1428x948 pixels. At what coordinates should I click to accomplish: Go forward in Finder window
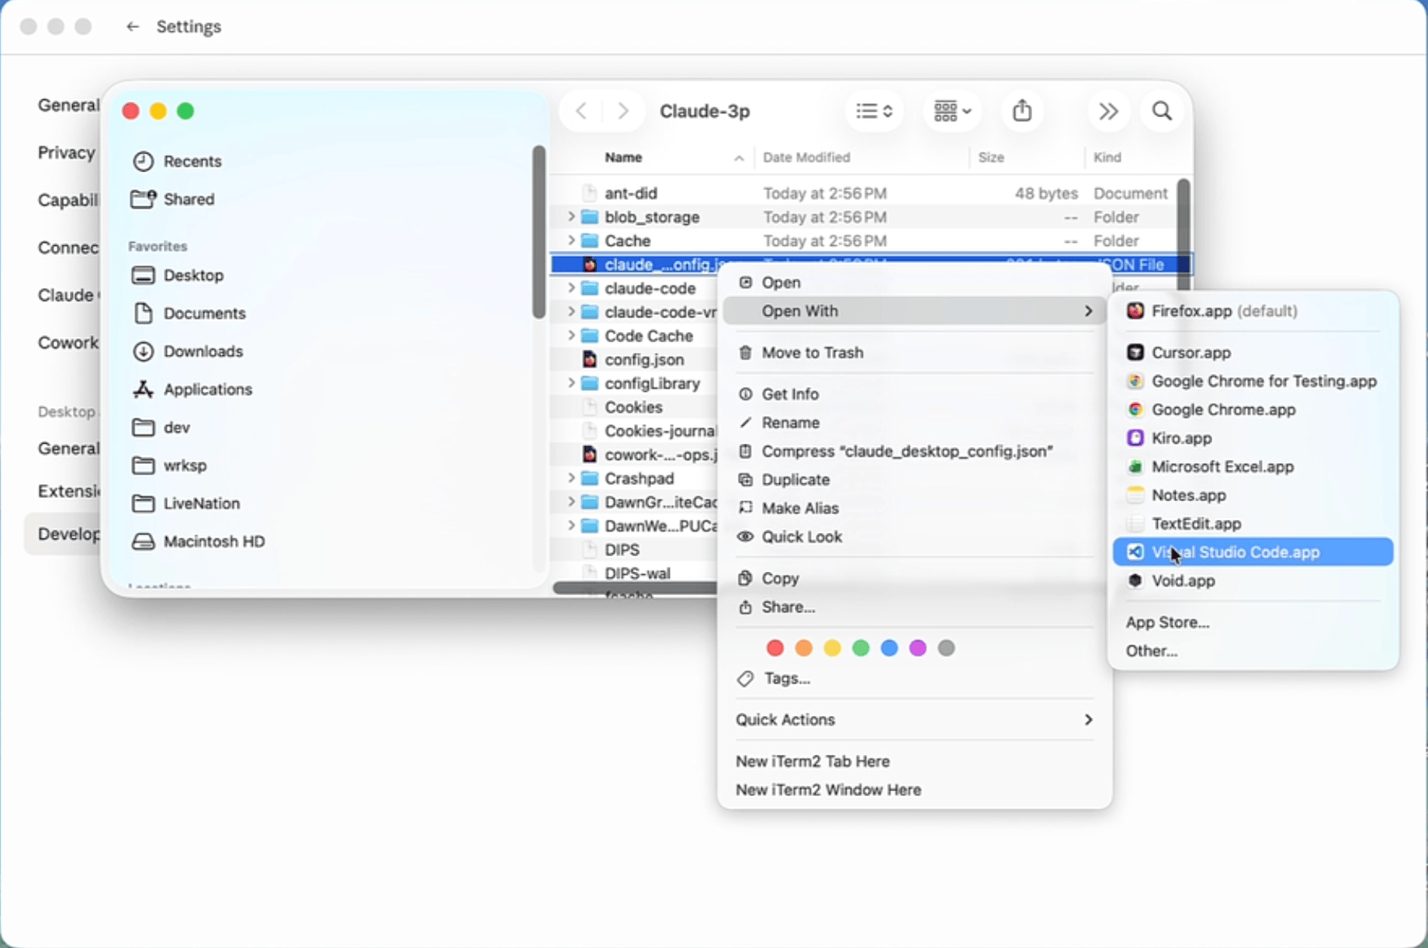622,111
